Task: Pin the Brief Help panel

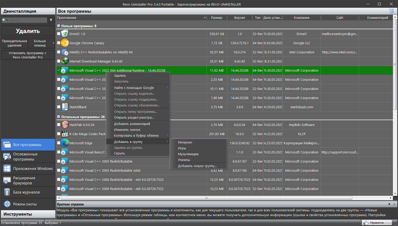Action: (x=389, y=204)
